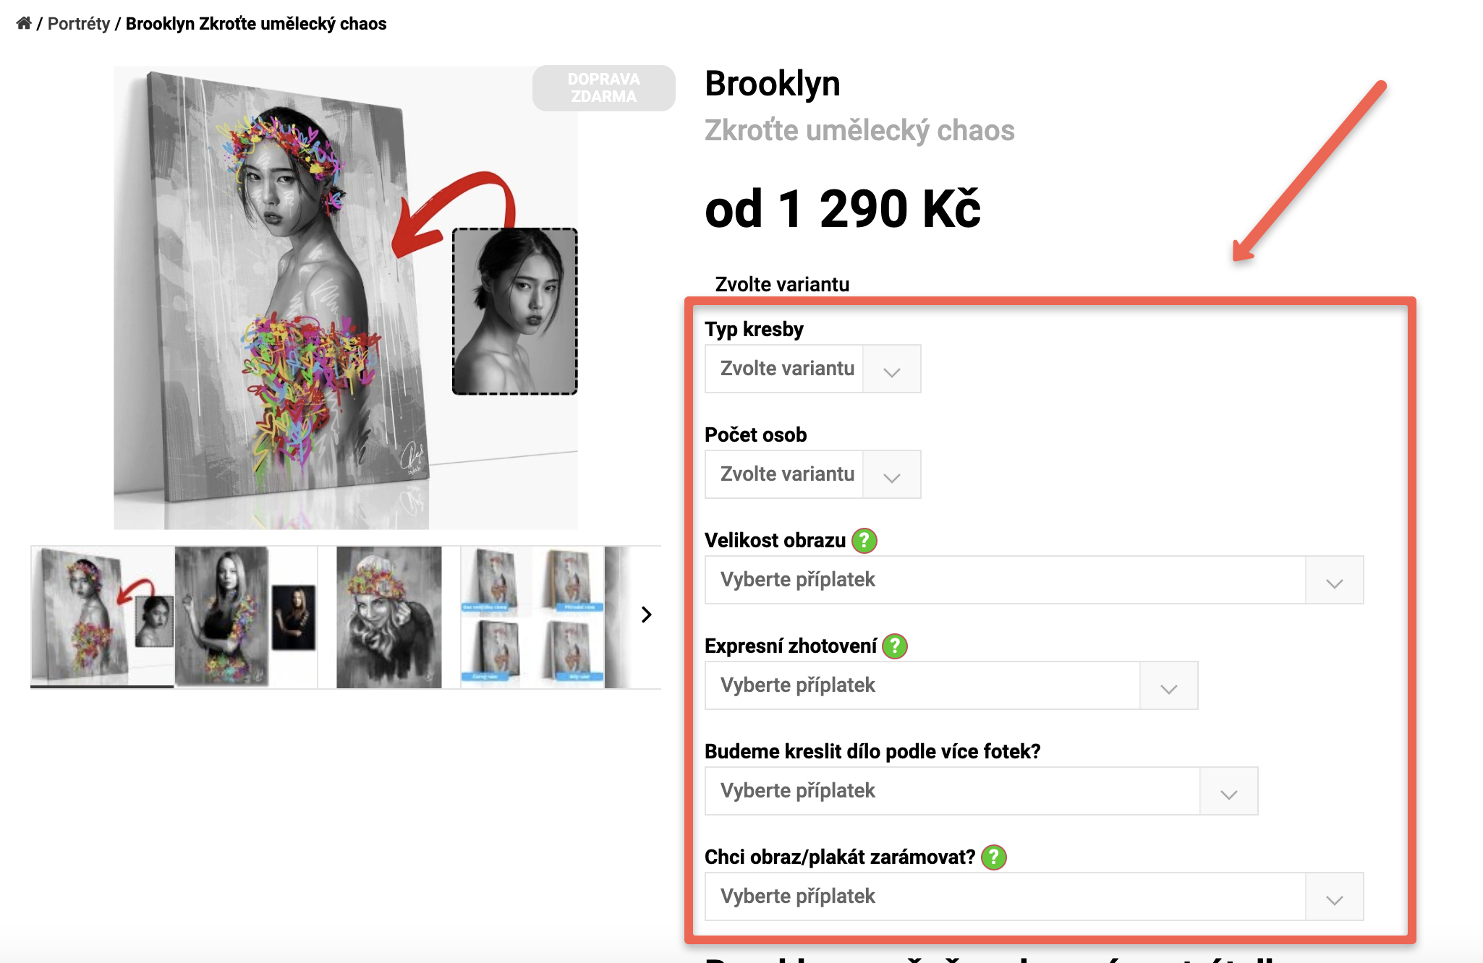The width and height of the screenshot is (1483, 963).
Task: Open the Chci obraz/plakát zarámovat dropdown
Action: 1034,896
